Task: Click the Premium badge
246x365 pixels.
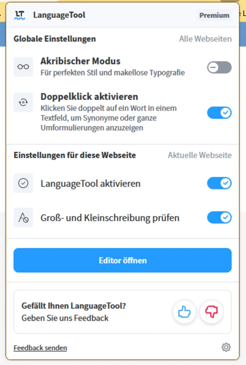Action: click(x=214, y=15)
